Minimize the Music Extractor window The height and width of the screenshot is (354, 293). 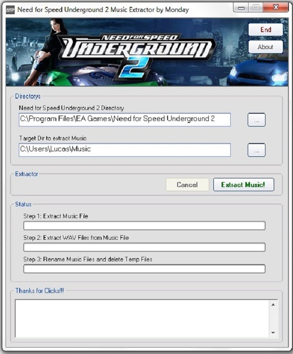click(x=241, y=8)
